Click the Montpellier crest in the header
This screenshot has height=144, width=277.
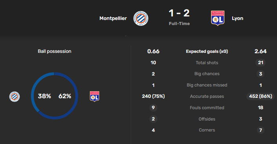point(141,18)
